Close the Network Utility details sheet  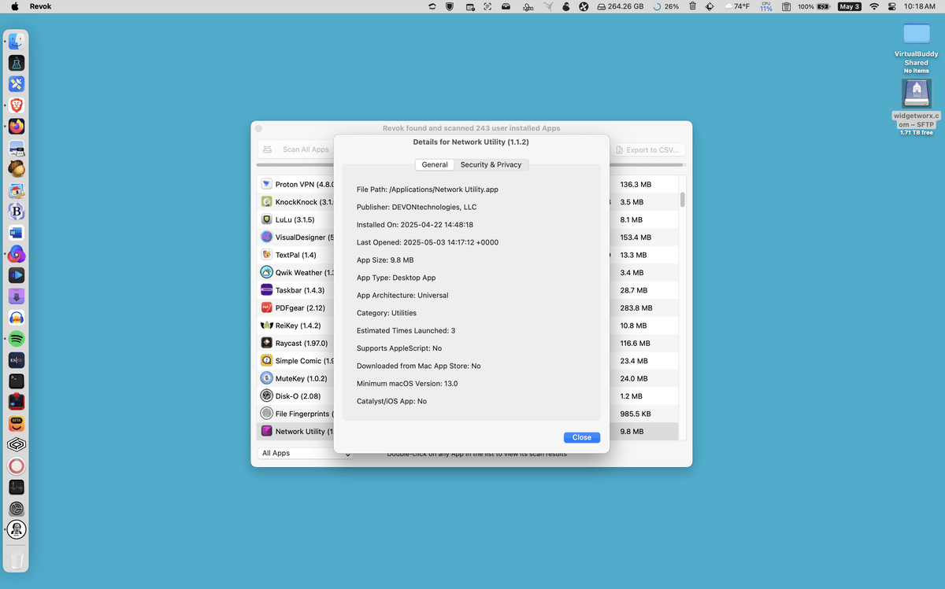click(x=582, y=437)
